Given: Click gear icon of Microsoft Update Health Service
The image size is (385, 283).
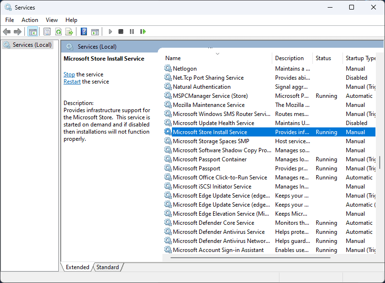Looking at the screenshot, I should click(x=168, y=123).
